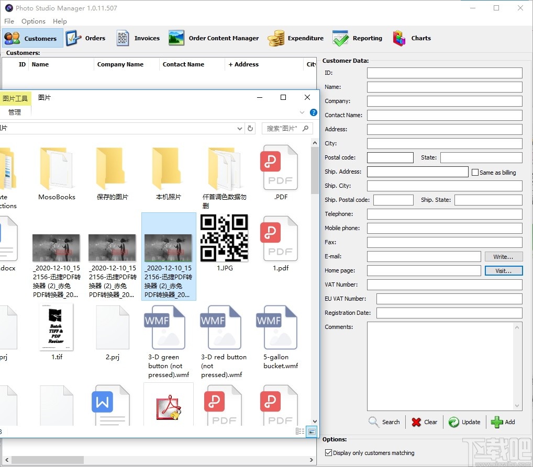Collapse the dialog ribbon with the chevron
This screenshot has width=533, height=467.
coord(302,112)
